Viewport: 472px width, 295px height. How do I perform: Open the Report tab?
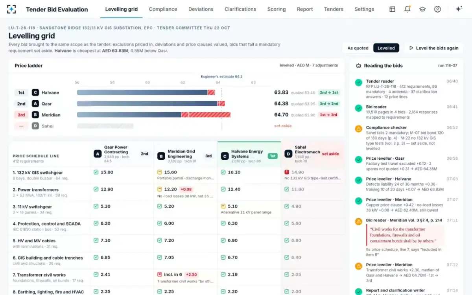tap(305, 9)
